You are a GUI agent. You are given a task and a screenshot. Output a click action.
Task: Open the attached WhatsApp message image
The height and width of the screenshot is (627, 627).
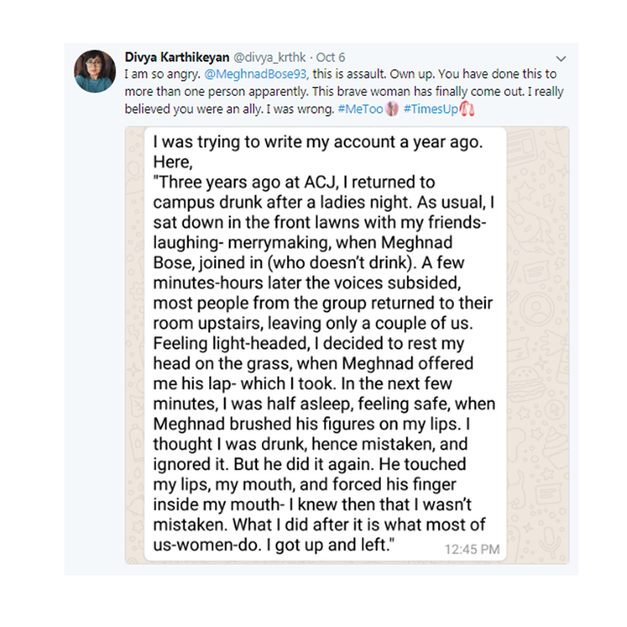tap(347, 345)
